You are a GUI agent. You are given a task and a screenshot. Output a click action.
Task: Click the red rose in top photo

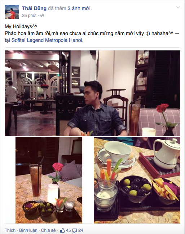pos(162,108)
